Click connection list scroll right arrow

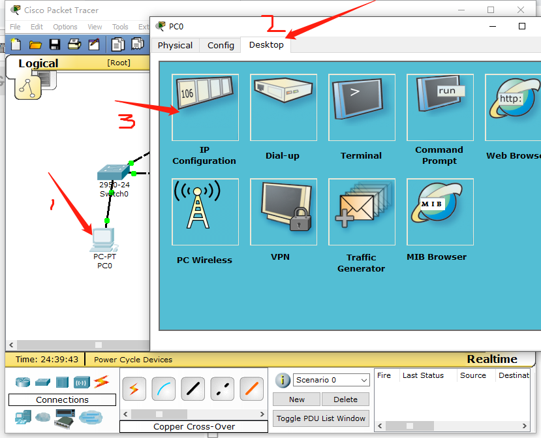click(x=262, y=414)
